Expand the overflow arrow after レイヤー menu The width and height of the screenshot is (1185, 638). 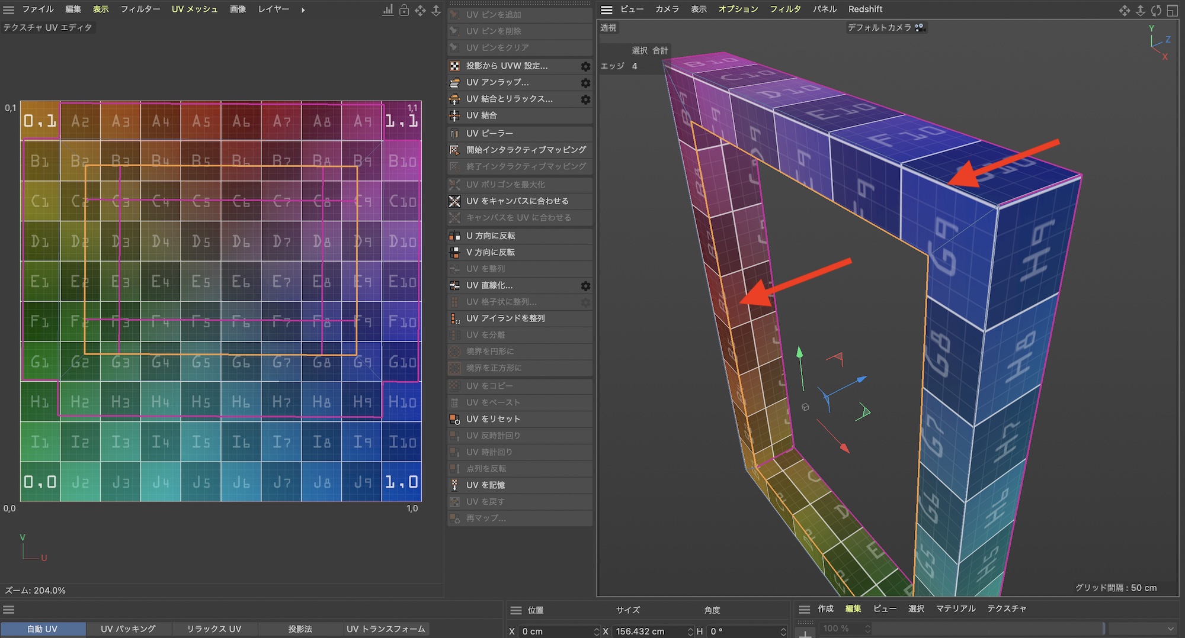(303, 10)
